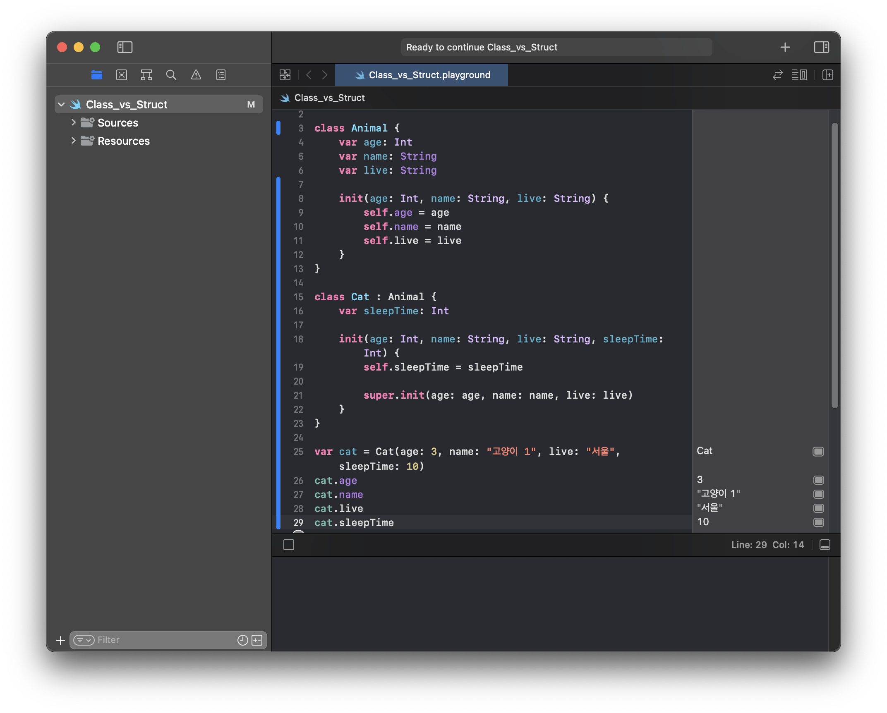887x713 pixels.
Task: Click Class_vs_Struct in the jump bar
Action: coord(329,98)
